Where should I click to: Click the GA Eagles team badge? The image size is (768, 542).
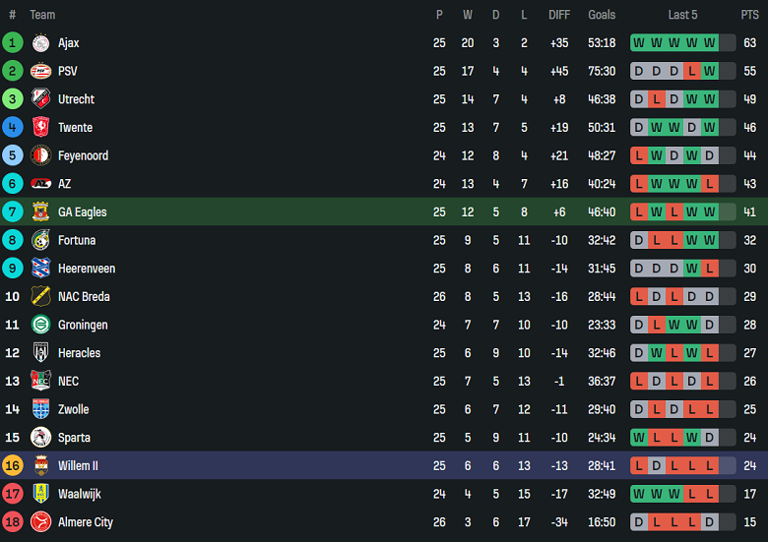(x=40, y=211)
